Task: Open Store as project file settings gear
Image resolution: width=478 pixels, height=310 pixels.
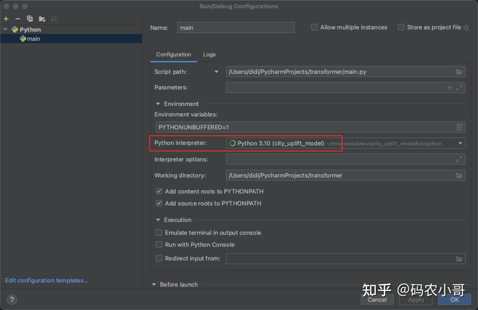Action: coord(466,28)
